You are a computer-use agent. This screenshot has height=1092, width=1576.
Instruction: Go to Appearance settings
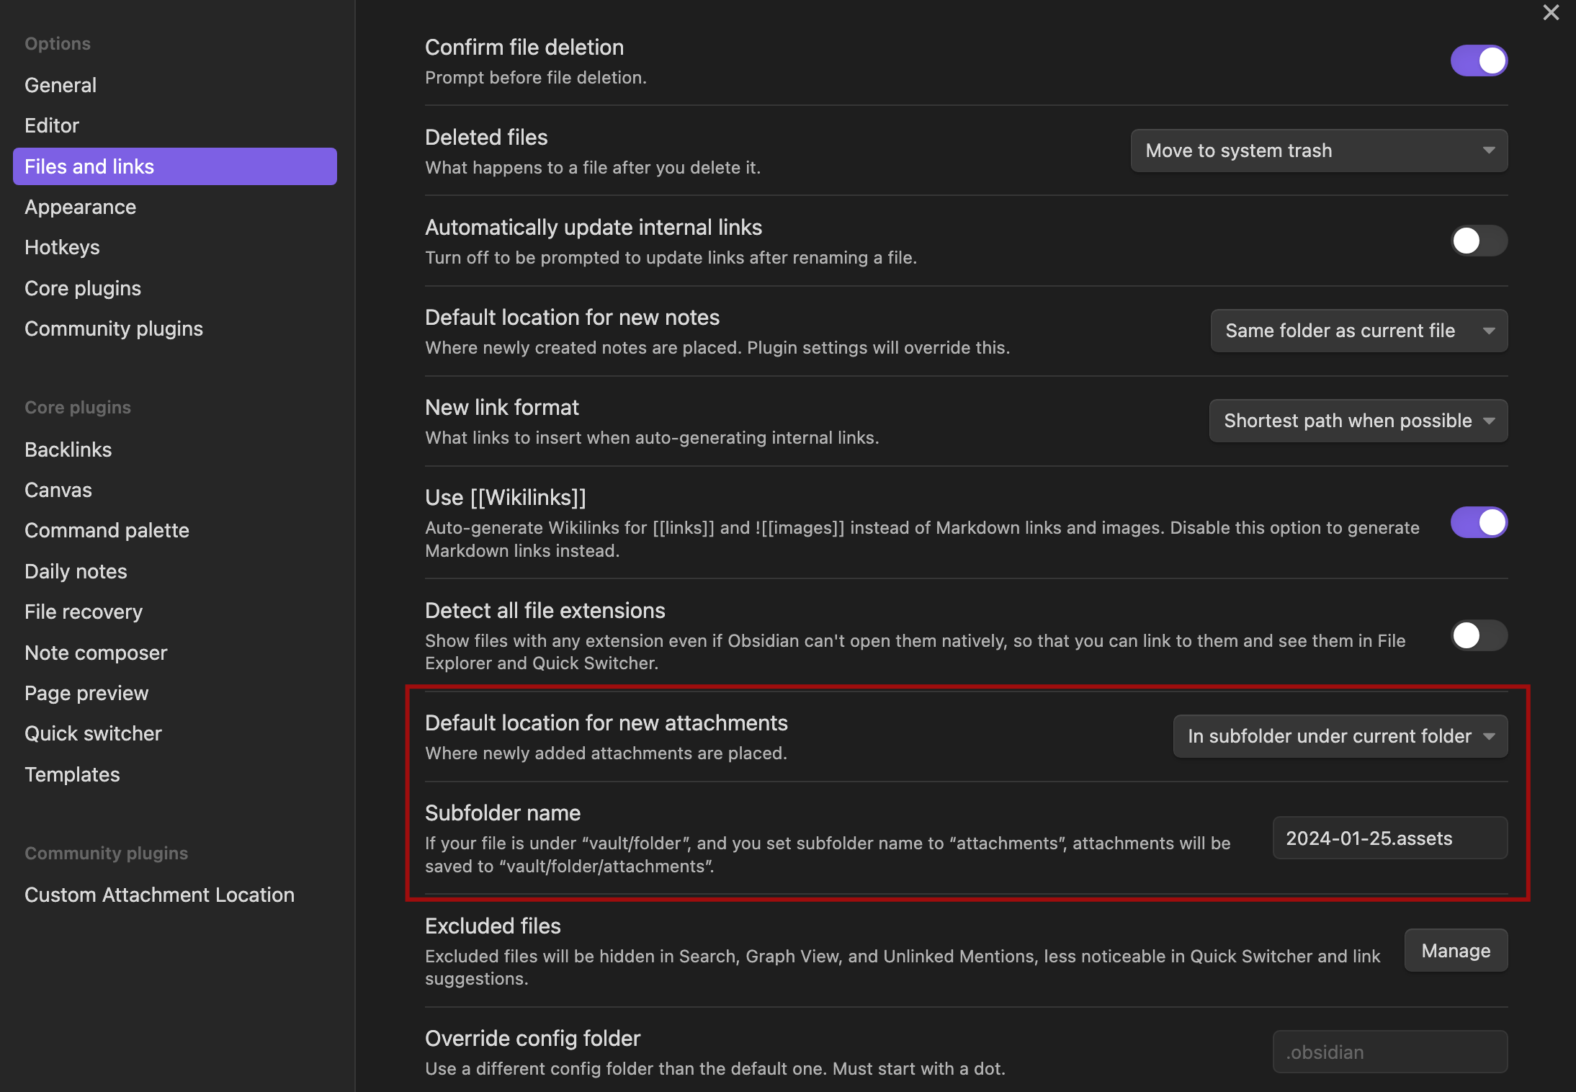click(x=80, y=207)
